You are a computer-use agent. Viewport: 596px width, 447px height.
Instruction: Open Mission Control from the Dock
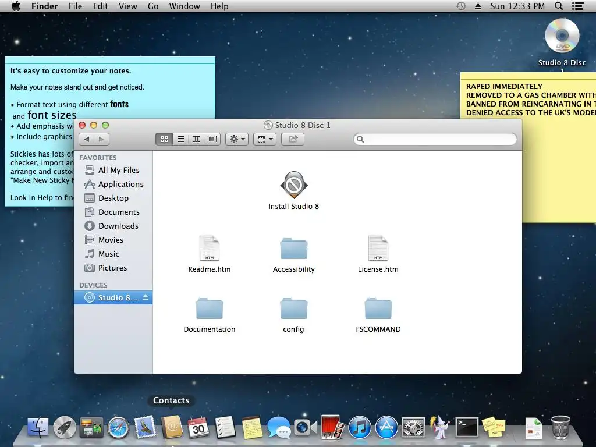click(91, 427)
